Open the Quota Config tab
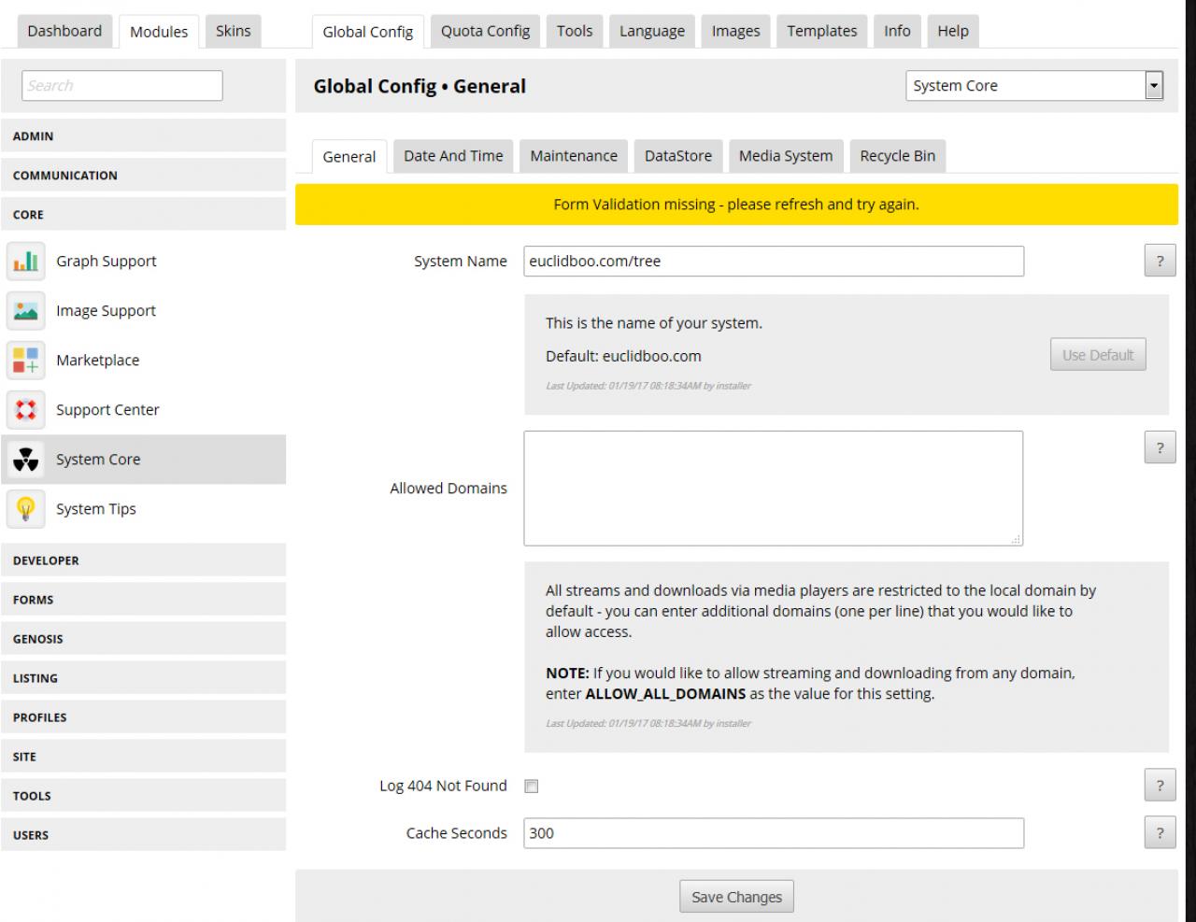Viewport: 1196px width, 922px height. tap(485, 31)
